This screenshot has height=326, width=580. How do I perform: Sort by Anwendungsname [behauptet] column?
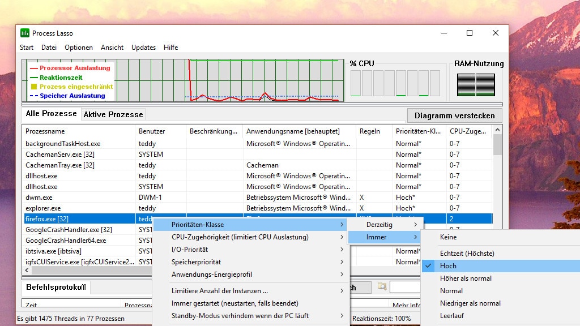click(x=299, y=131)
